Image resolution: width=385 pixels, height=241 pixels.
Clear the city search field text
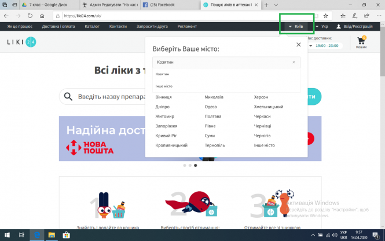(294, 62)
